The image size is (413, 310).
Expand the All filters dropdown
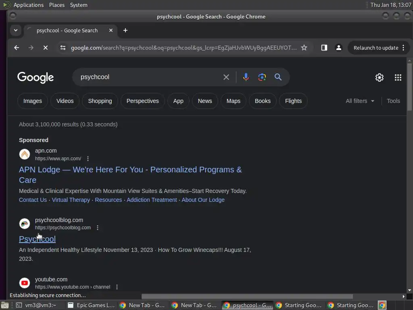(360, 101)
